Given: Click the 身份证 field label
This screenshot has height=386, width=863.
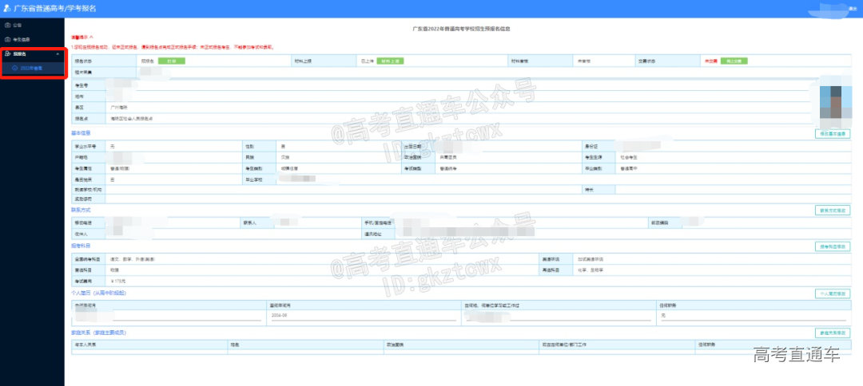Looking at the screenshot, I should click(591, 146).
